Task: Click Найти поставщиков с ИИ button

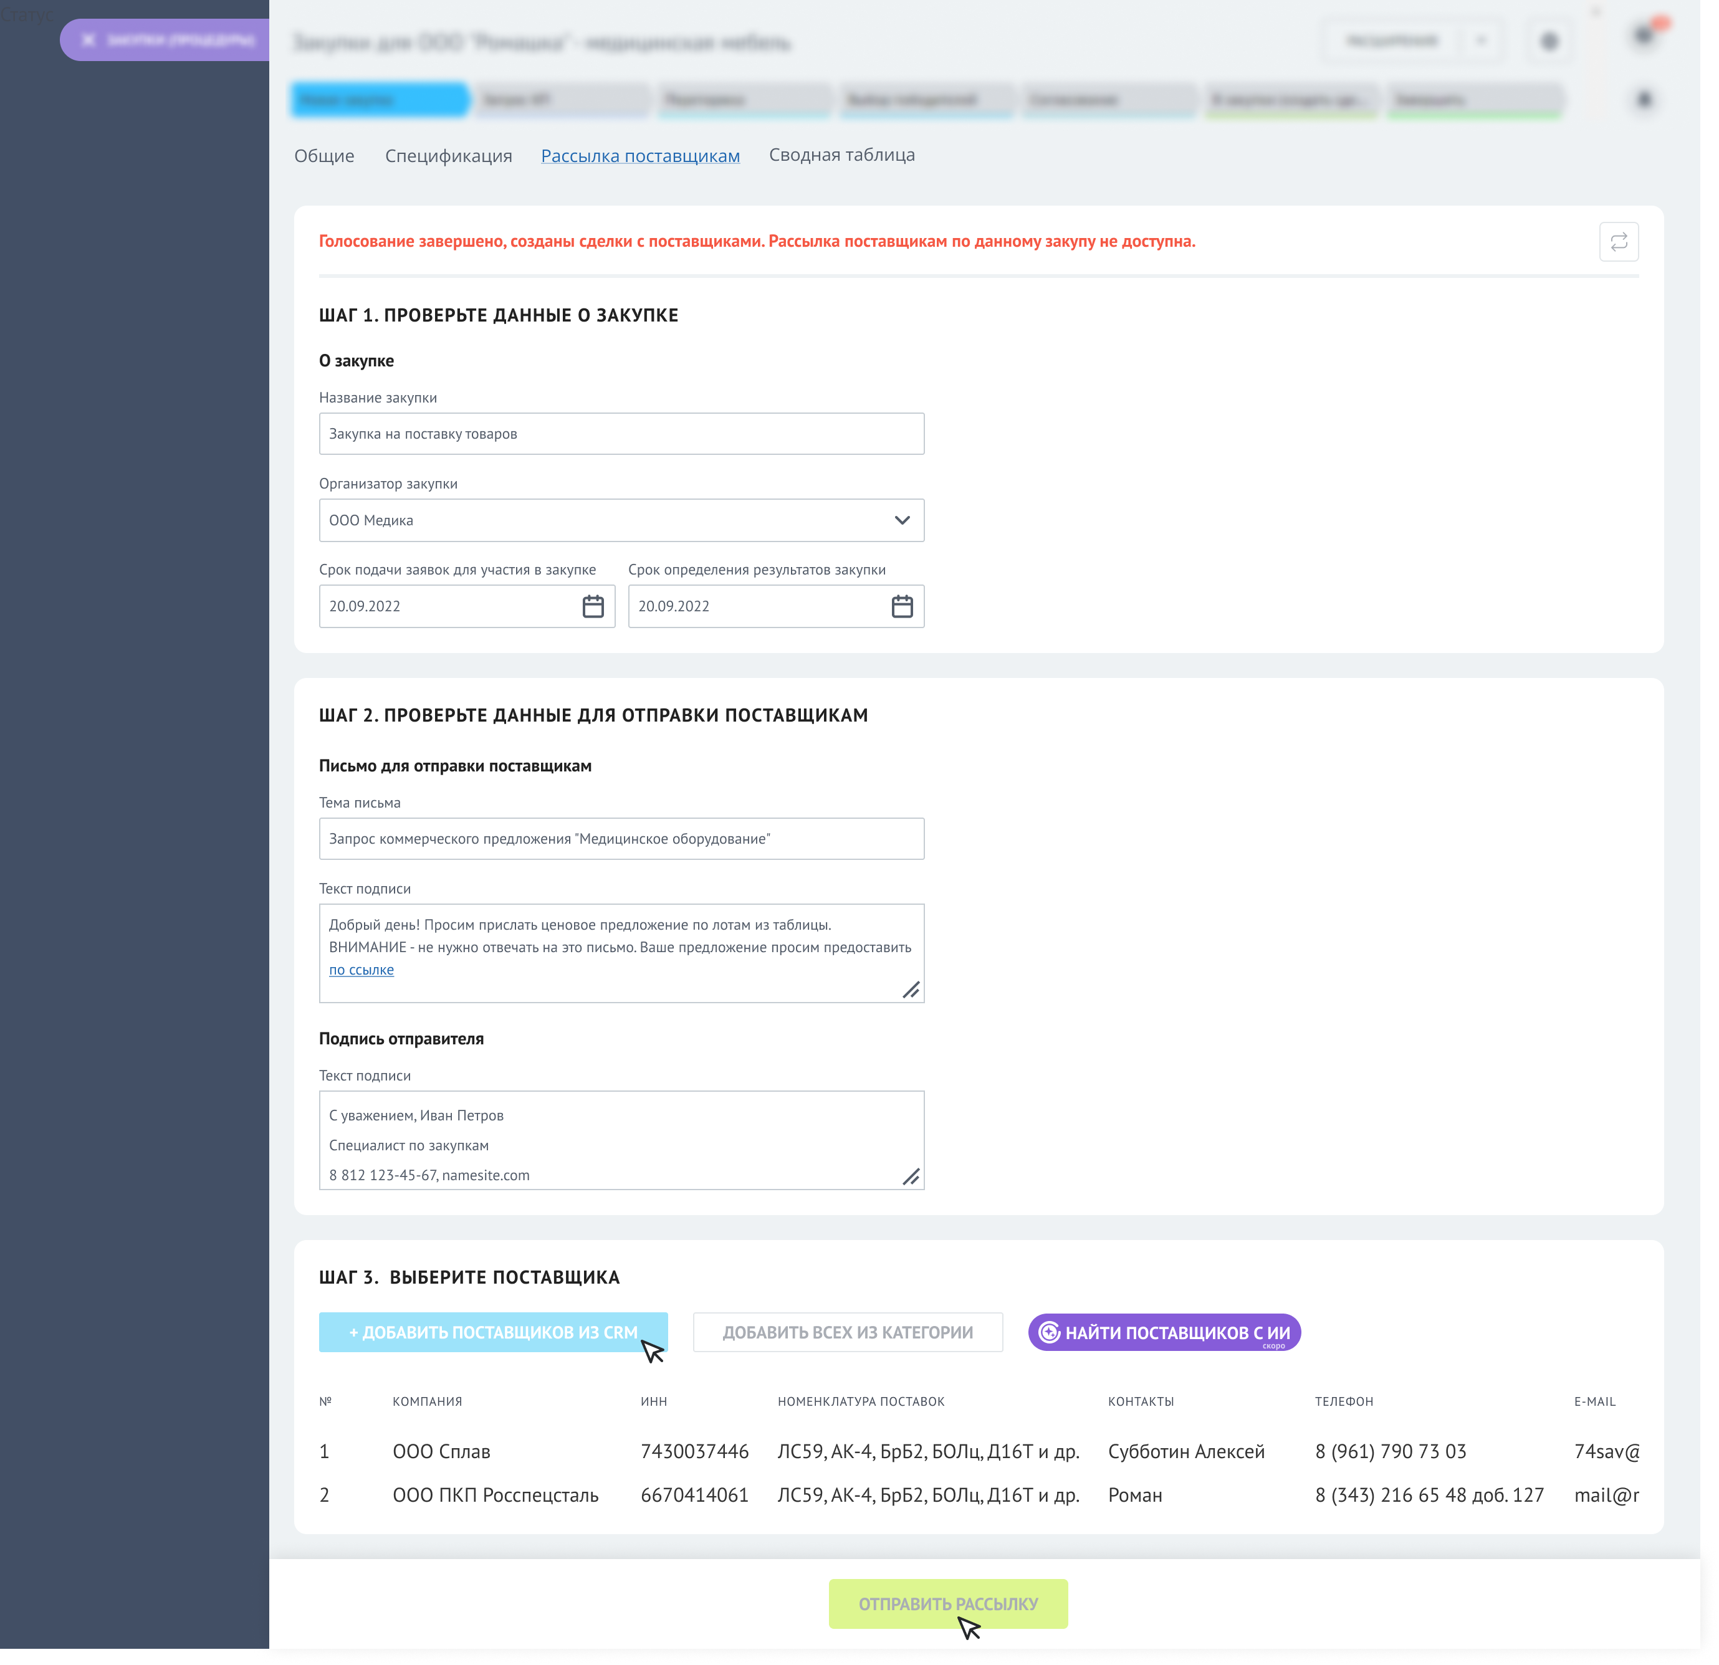Action: click(1164, 1333)
